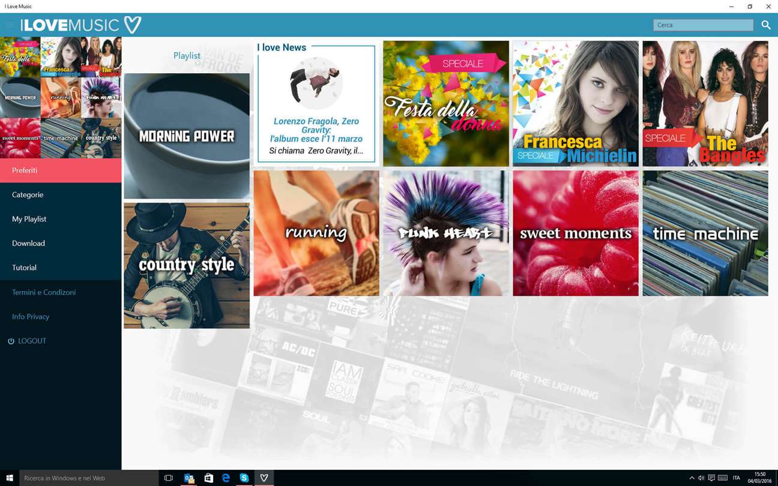The width and height of the screenshot is (778, 486).
Task: Open the large The Bangles special tile
Action: coord(705,104)
